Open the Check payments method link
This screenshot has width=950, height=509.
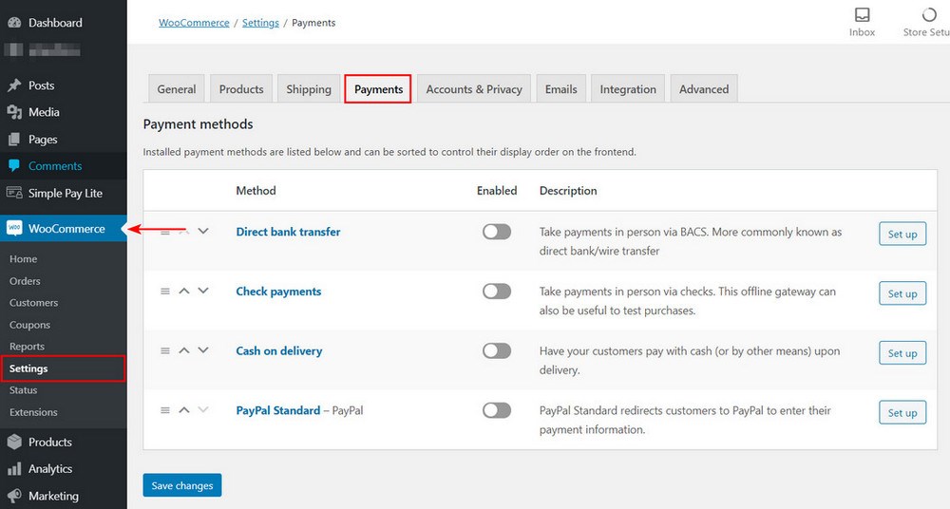[x=278, y=292]
